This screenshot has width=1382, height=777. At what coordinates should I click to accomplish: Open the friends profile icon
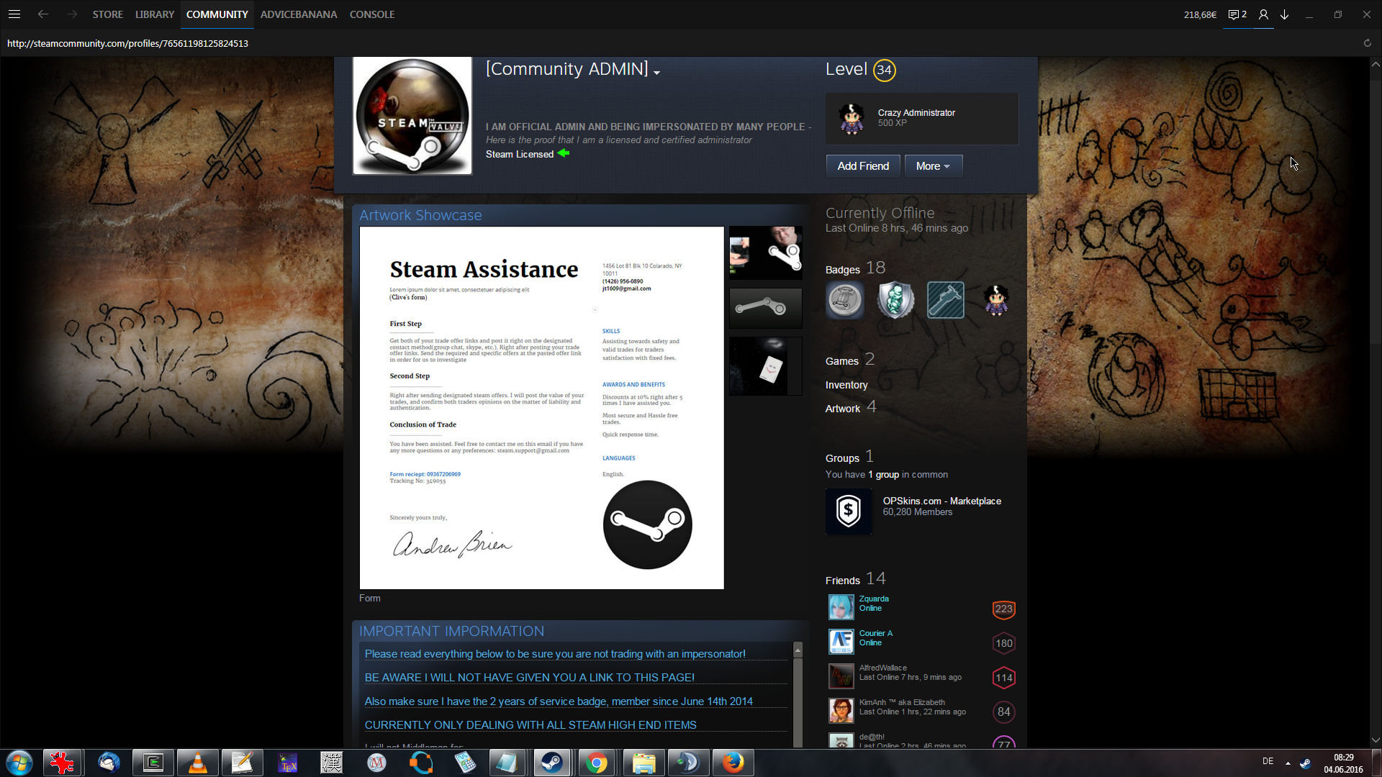(1263, 14)
